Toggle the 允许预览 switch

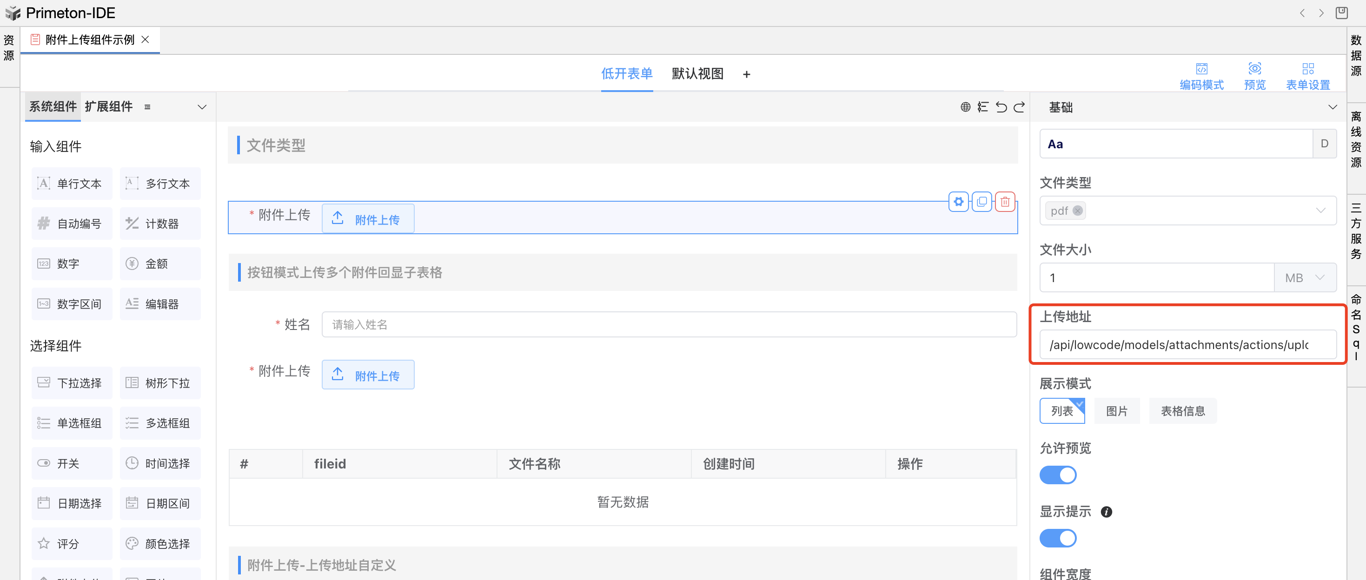pos(1057,475)
